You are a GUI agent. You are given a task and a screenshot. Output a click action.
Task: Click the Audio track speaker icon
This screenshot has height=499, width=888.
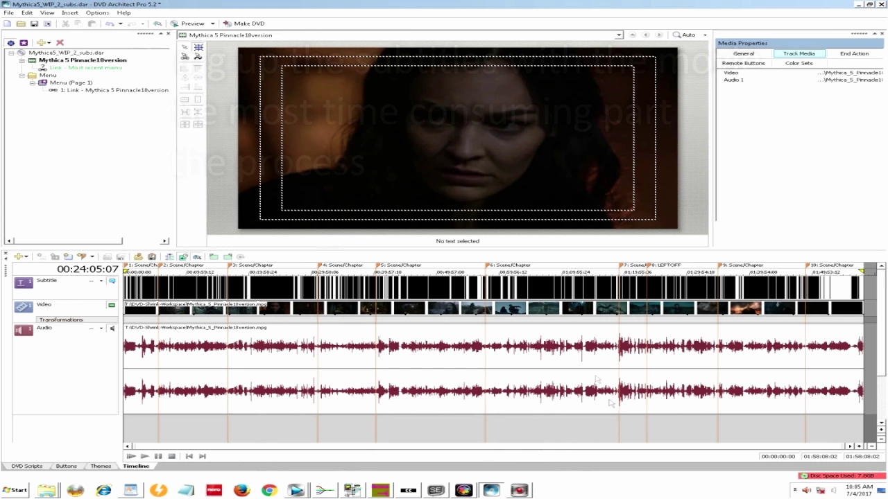click(24, 330)
